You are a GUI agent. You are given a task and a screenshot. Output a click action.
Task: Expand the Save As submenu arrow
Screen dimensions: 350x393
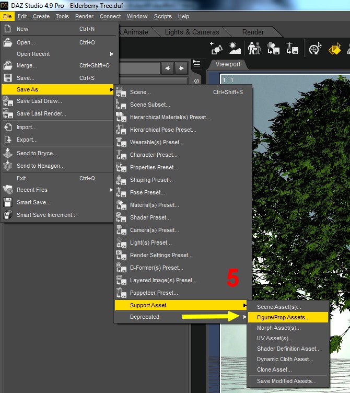click(111, 89)
